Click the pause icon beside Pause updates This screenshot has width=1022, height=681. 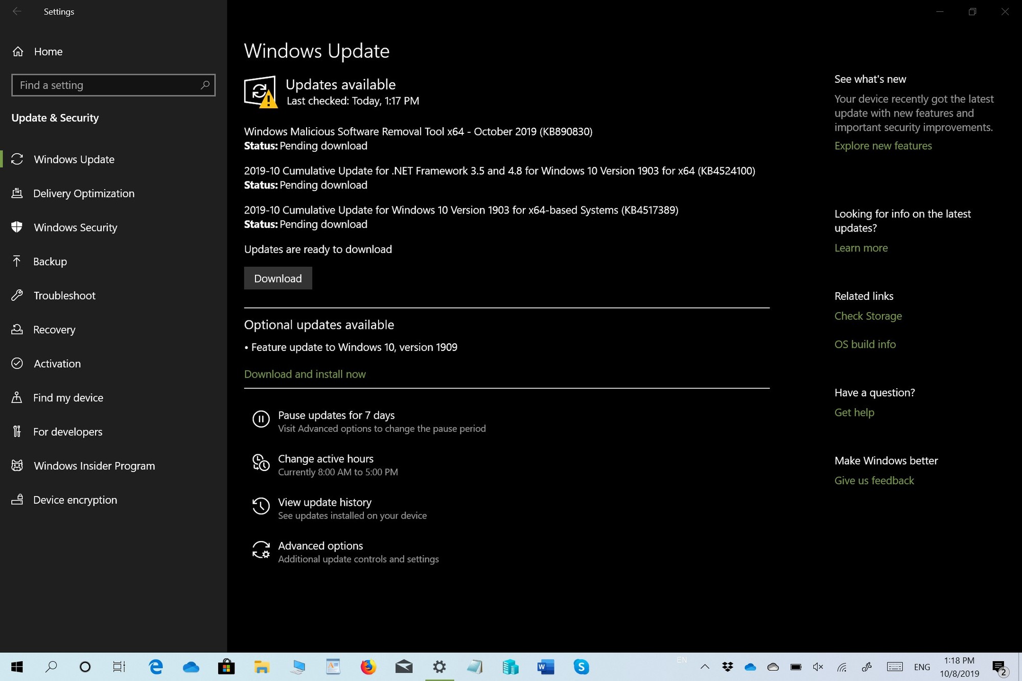pyautogui.click(x=261, y=419)
